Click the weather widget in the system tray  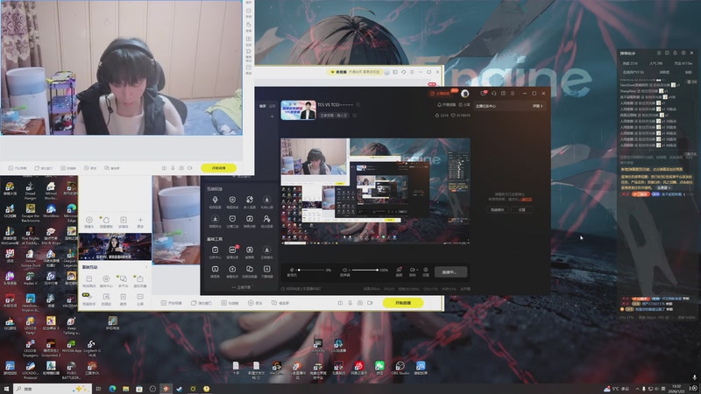pos(616,389)
